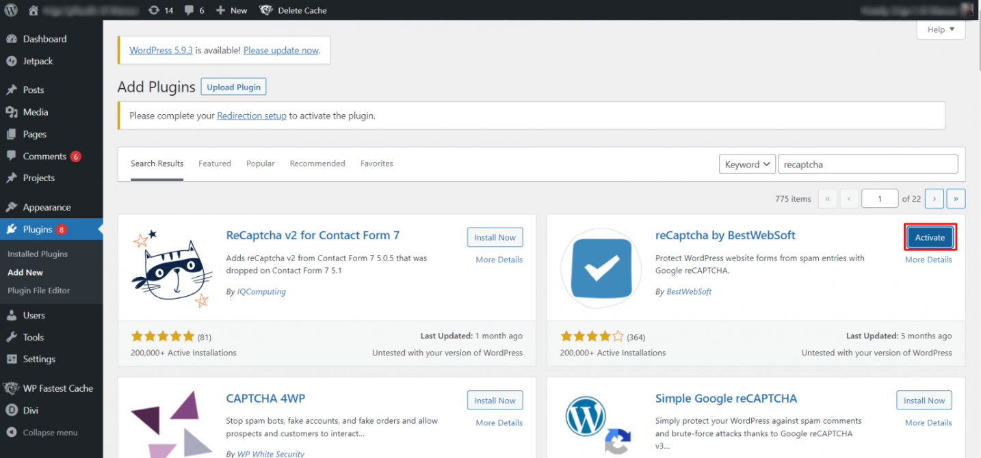Click the Upload Plugin button
This screenshot has height=458, width=981.
click(234, 87)
